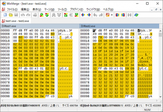Open the ツール(T) menu

(62, 10)
